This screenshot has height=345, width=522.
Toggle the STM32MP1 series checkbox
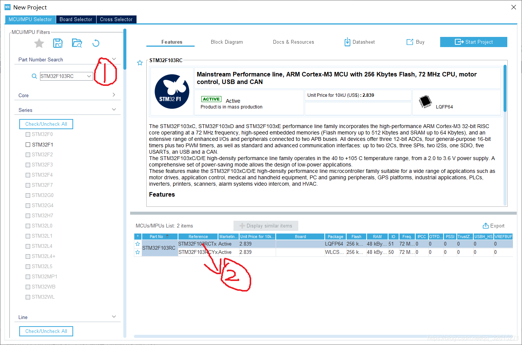(x=28, y=277)
